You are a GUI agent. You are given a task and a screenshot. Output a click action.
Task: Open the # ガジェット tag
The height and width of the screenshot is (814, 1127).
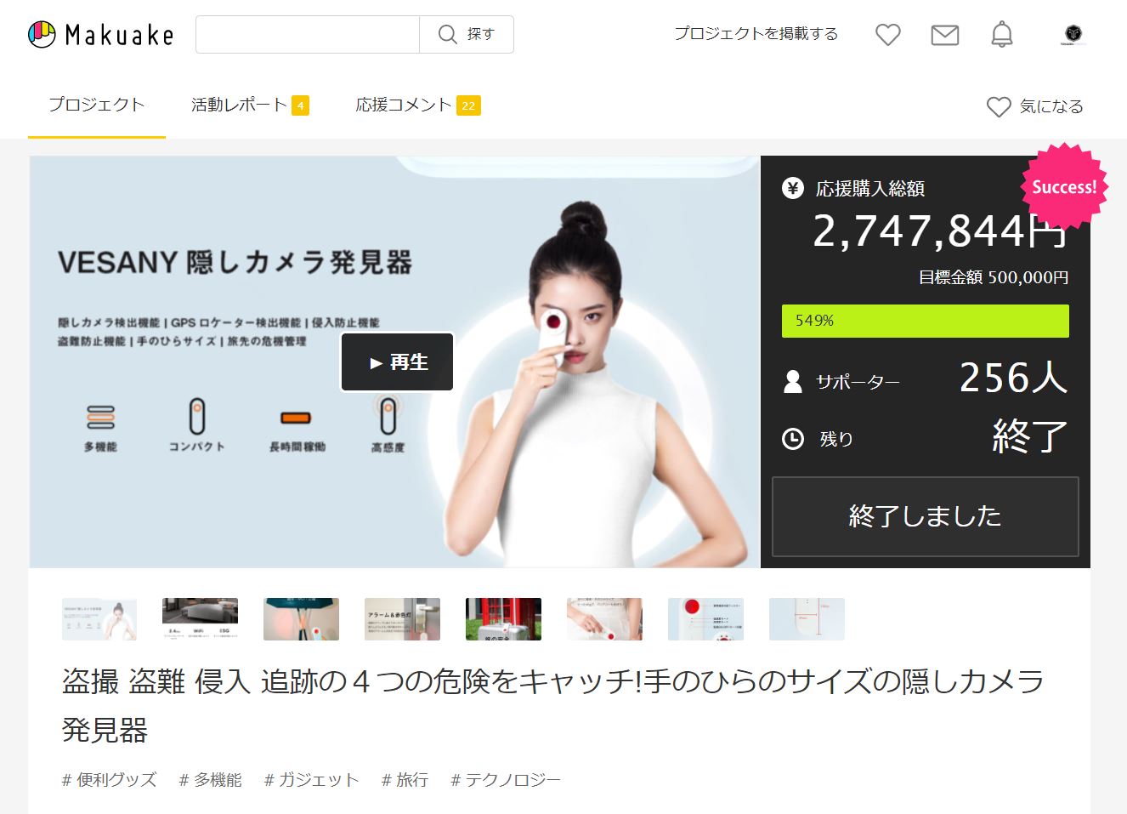[x=312, y=780]
